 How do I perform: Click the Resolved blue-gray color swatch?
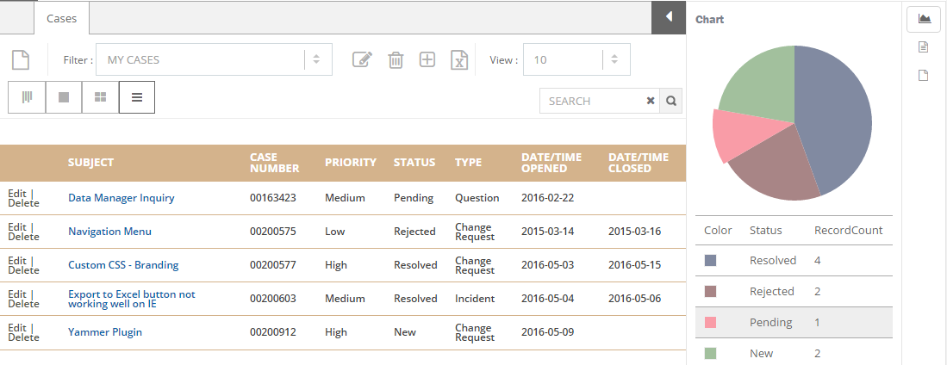coord(710,260)
